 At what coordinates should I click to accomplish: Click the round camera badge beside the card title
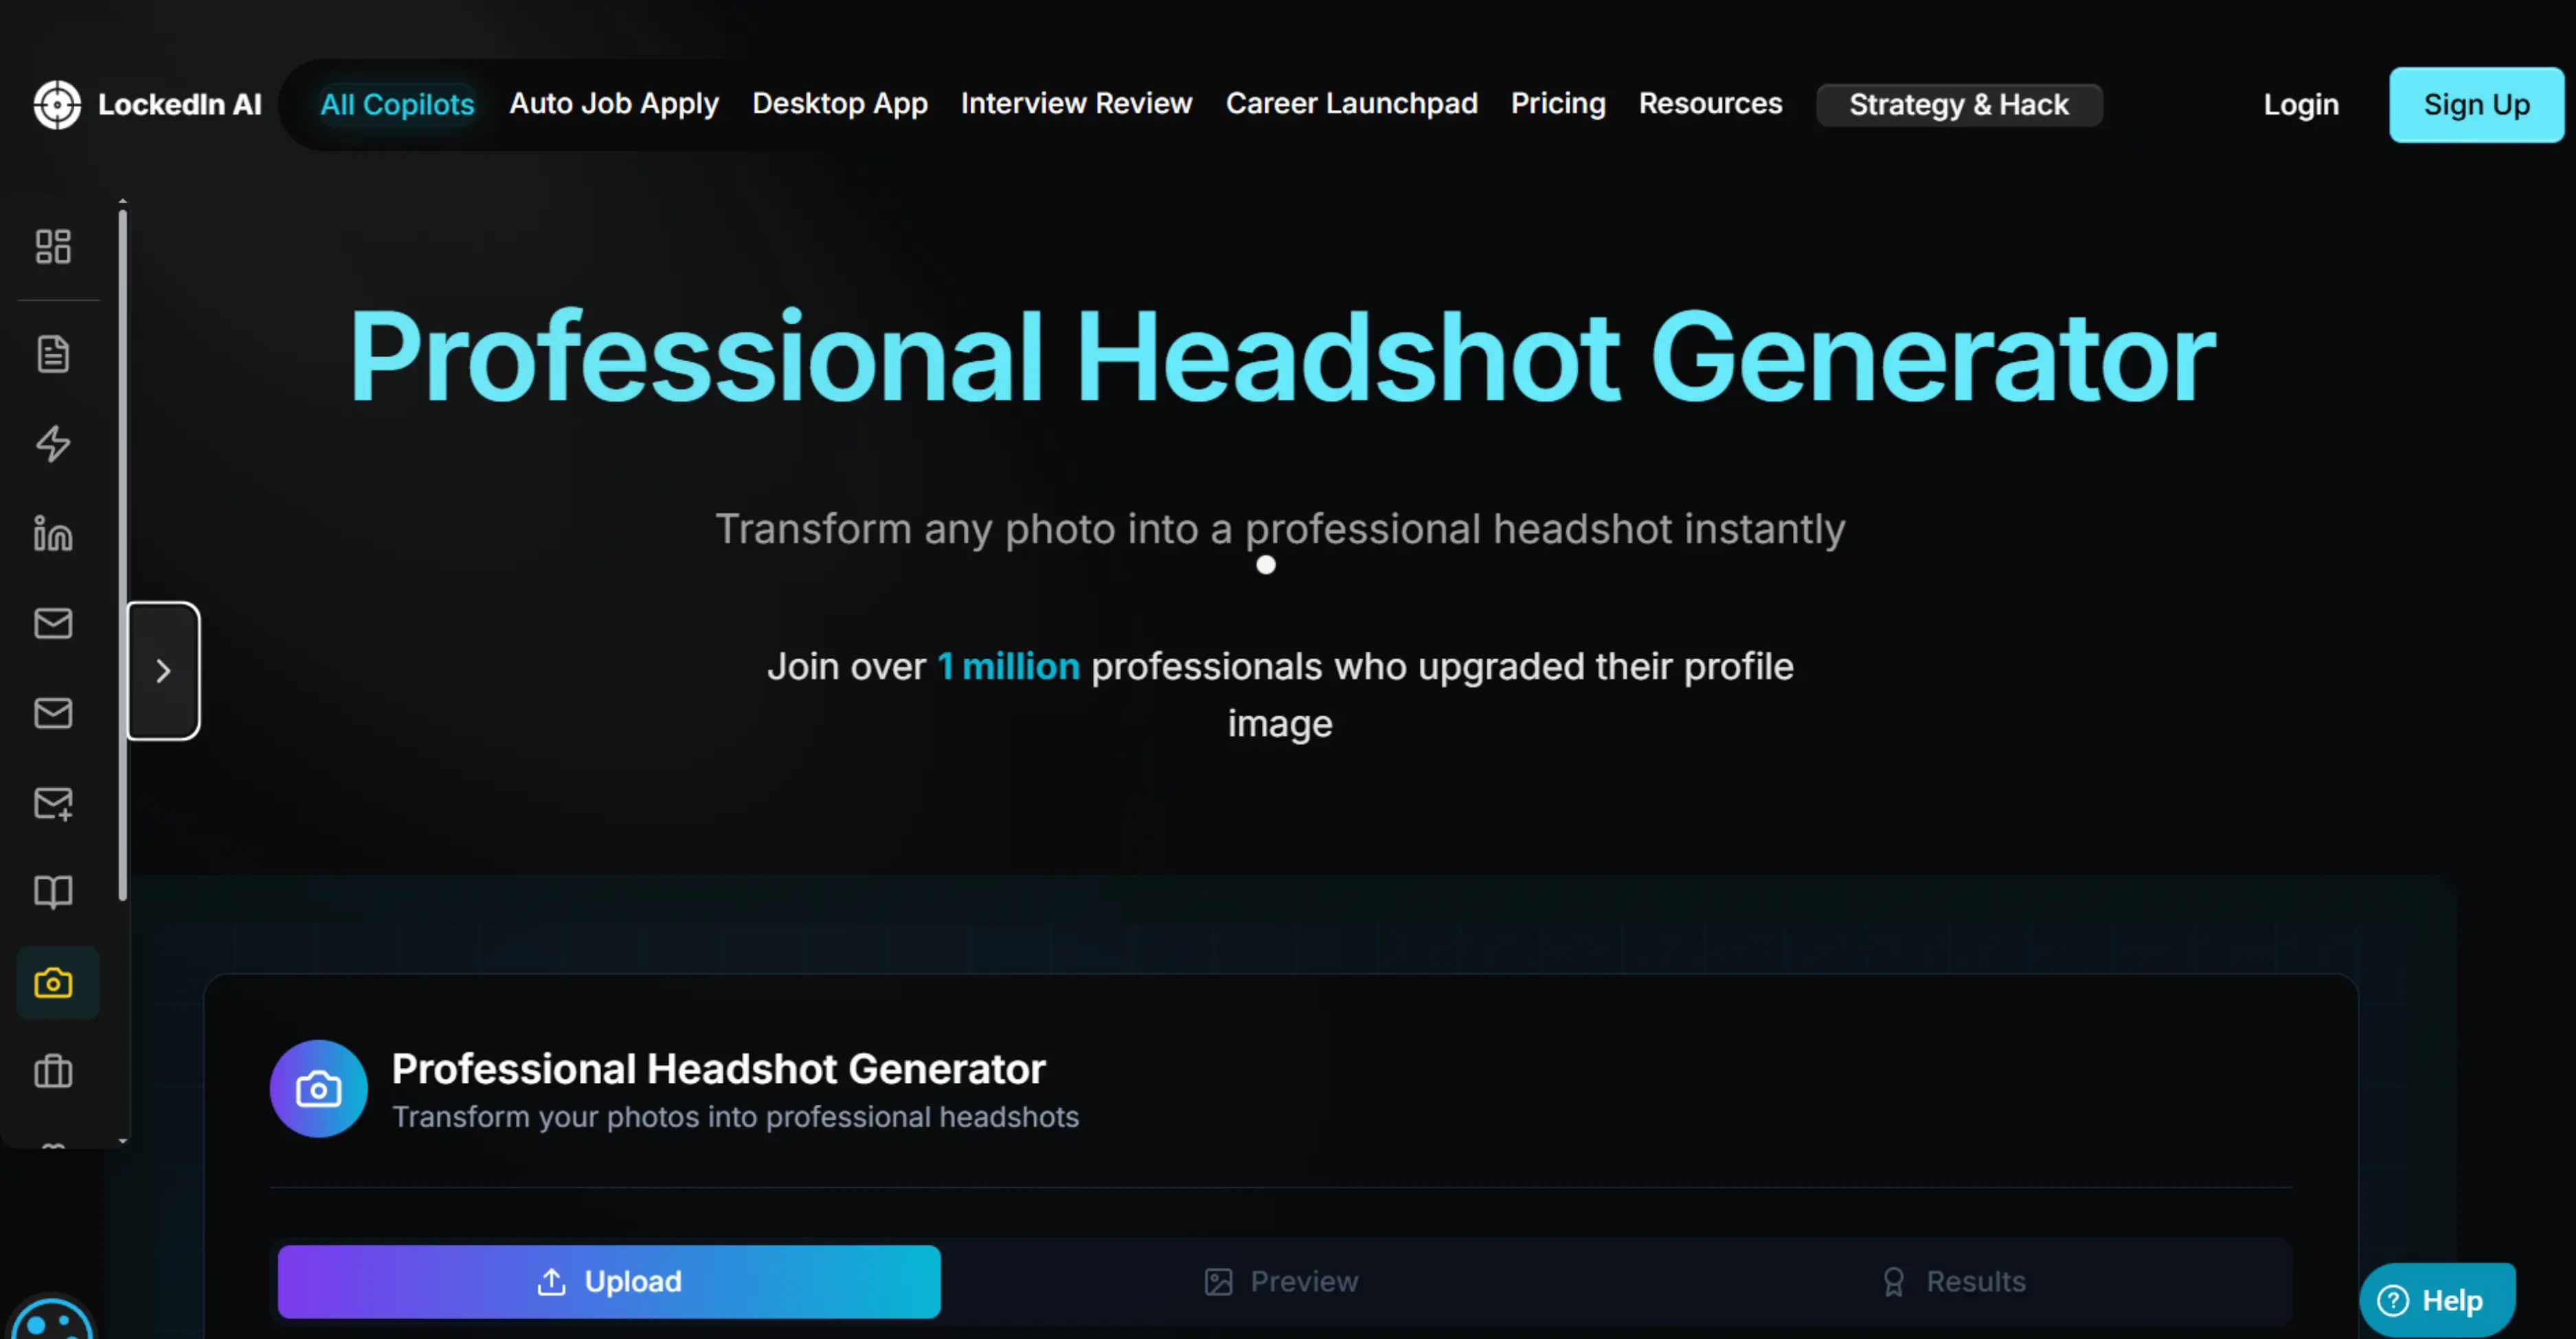(x=318, y=1088)
